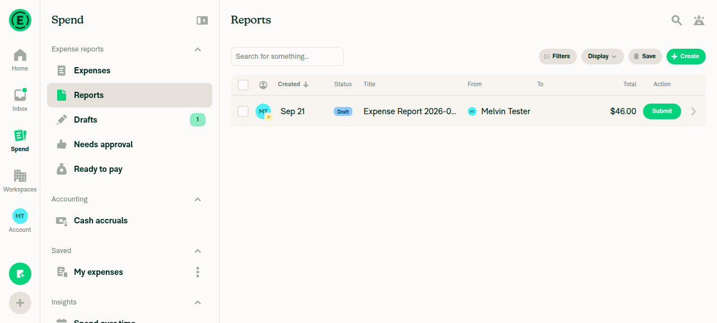Open the Expense Report 2026-0… title
Image resolution: width=717 pixels, height=323 pixels.
[x=410, y=111]
